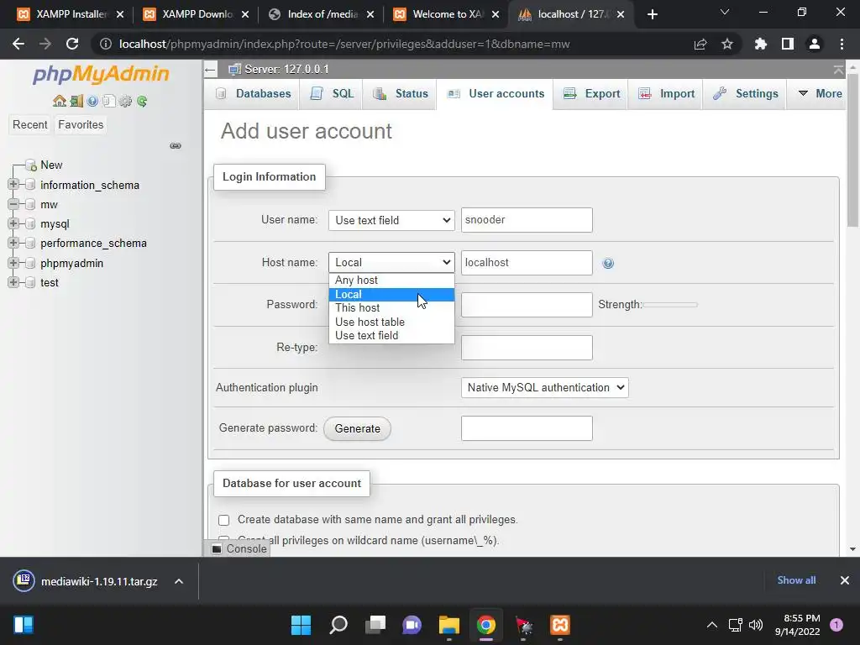This screenshot has width=860, height=645.
Task: Open the More tab dropdown
Action: coord(820,94)
